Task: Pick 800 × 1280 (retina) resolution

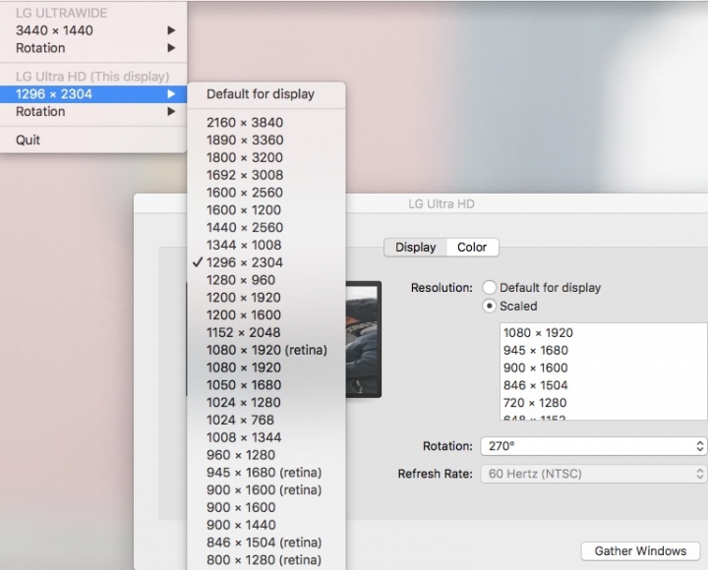Action: 266,560
